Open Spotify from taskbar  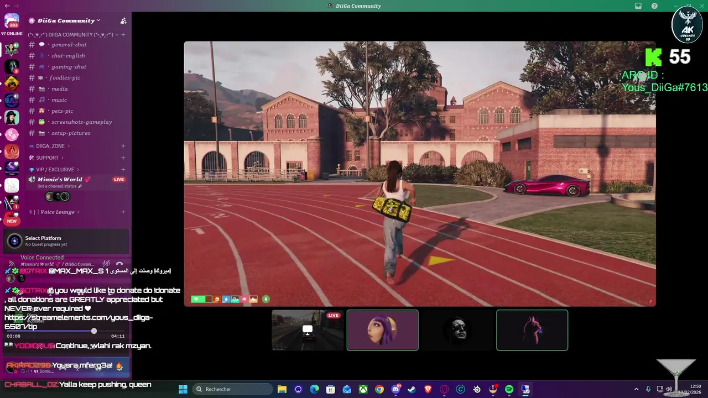click(x=509, y=389)
